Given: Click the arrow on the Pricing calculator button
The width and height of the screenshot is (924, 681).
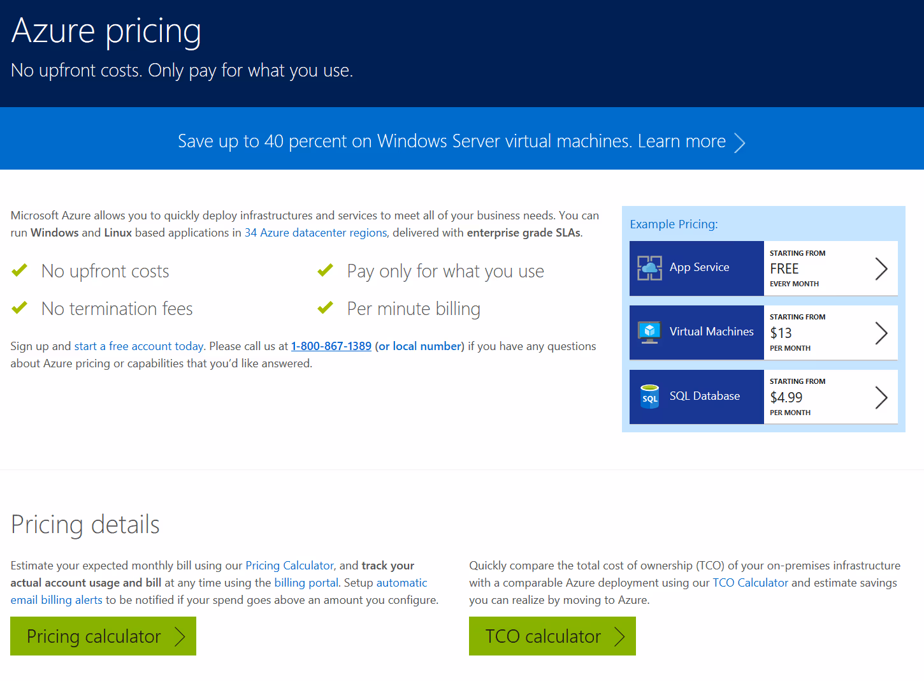Looking at the screenshot, I should pos(180,636).
